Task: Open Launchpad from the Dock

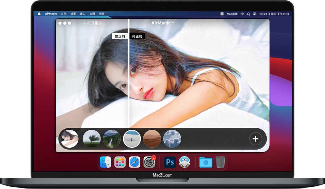Action: 120,162
